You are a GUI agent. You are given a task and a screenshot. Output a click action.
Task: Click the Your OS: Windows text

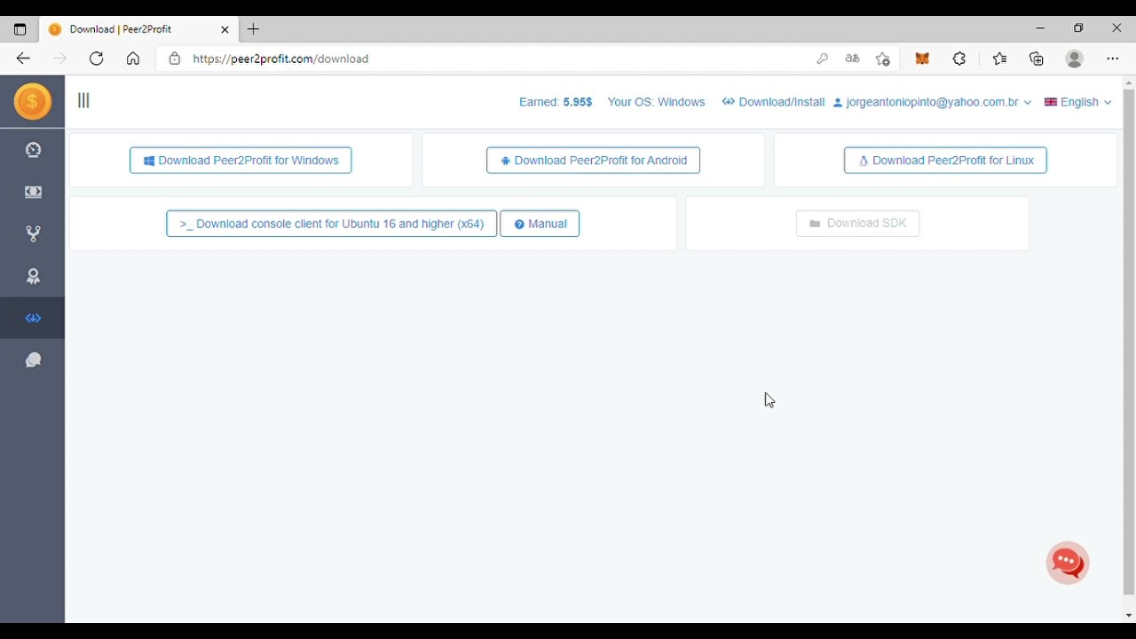click(x=656, y=102)
